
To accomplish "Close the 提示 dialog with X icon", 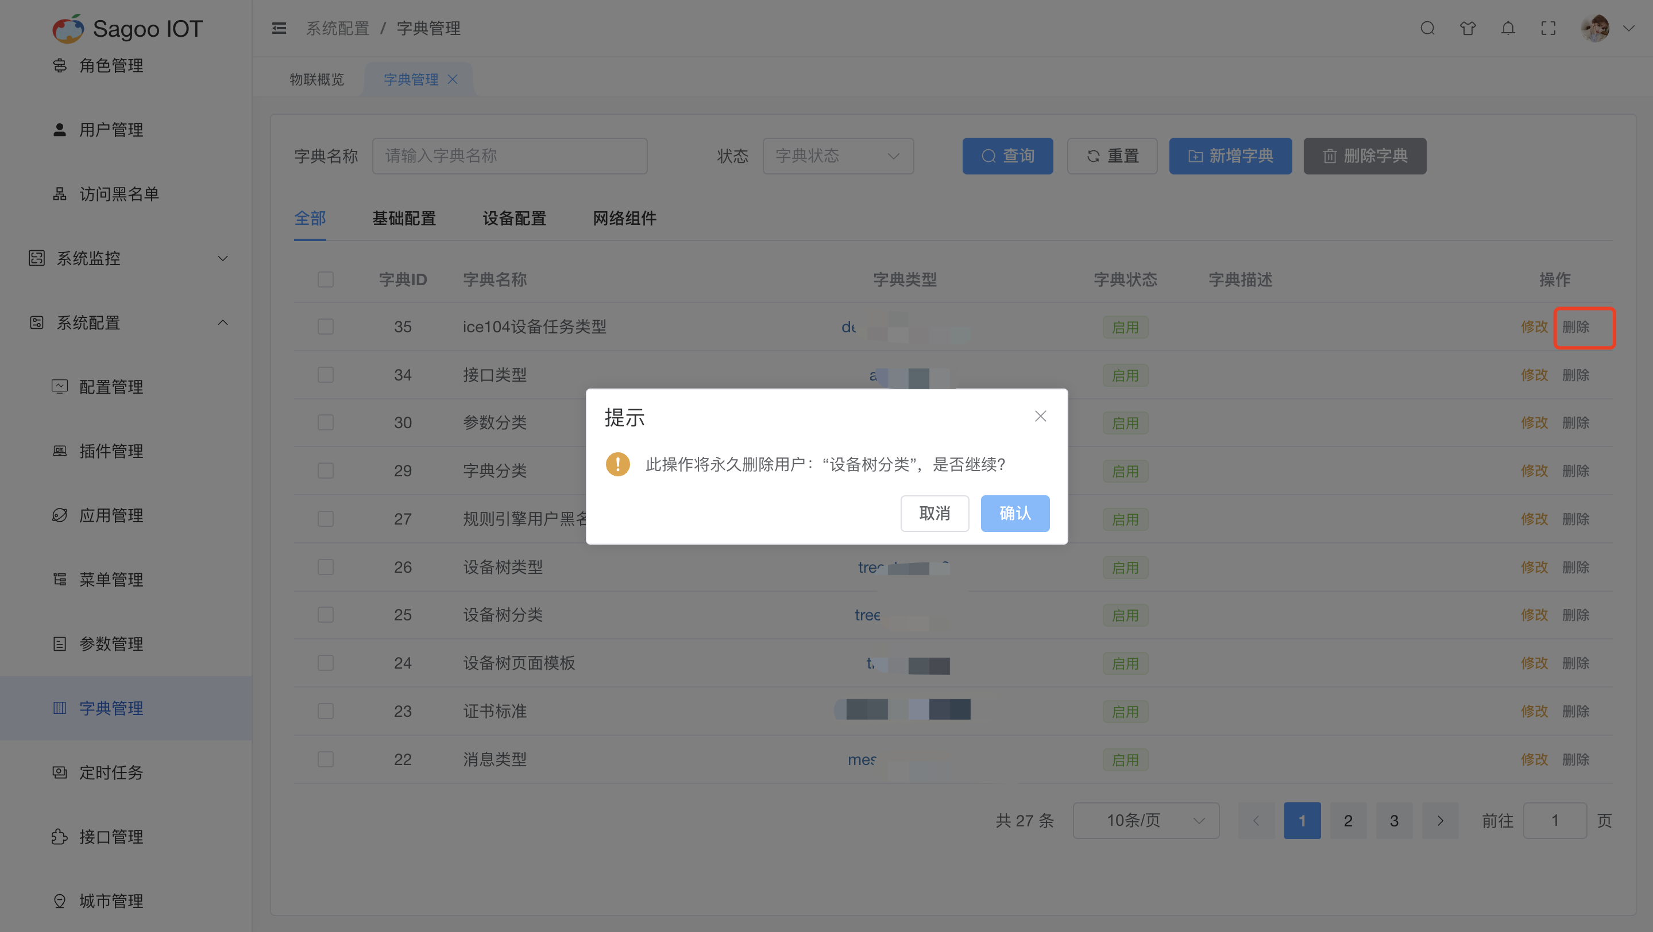I will tap(1040, 416).
